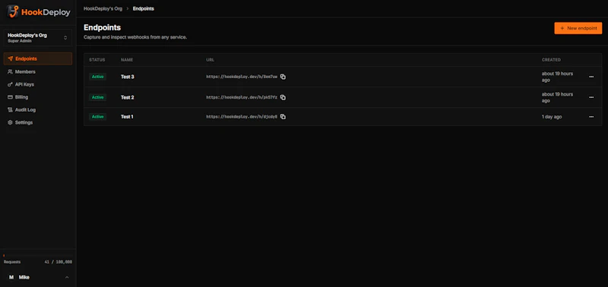Open the more actions menu for Test 3
This screenshot has height=287, width=608.
point(591,77)
